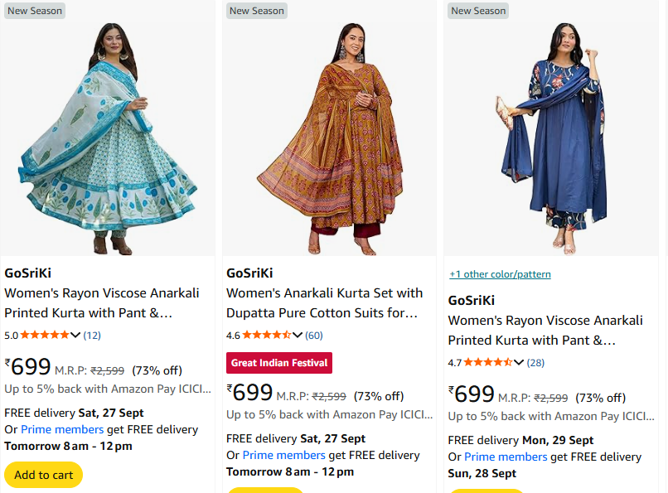Open the navy blue Anarkali product image
The image size is (668, 493).
[x=551, y=137]
